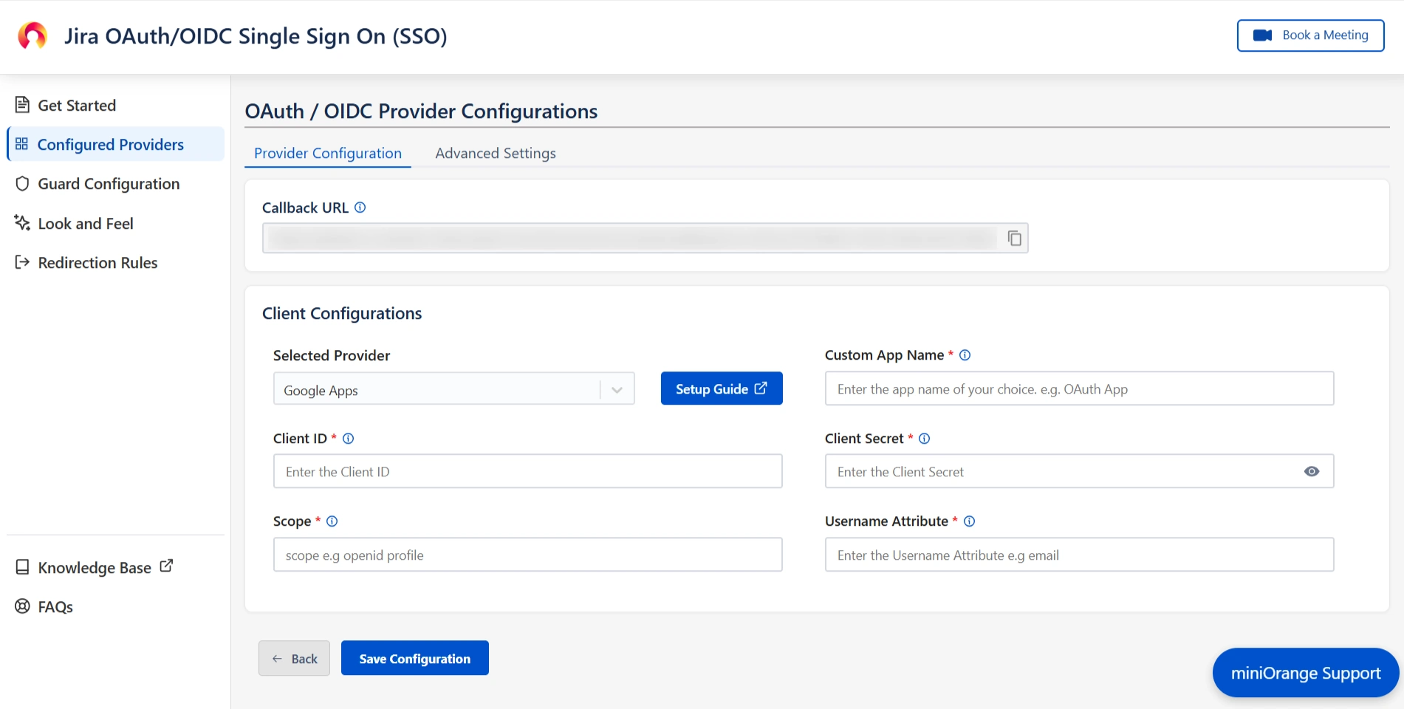
Task: Click the copy Callback URL icon
Action: coord(1015,239)
